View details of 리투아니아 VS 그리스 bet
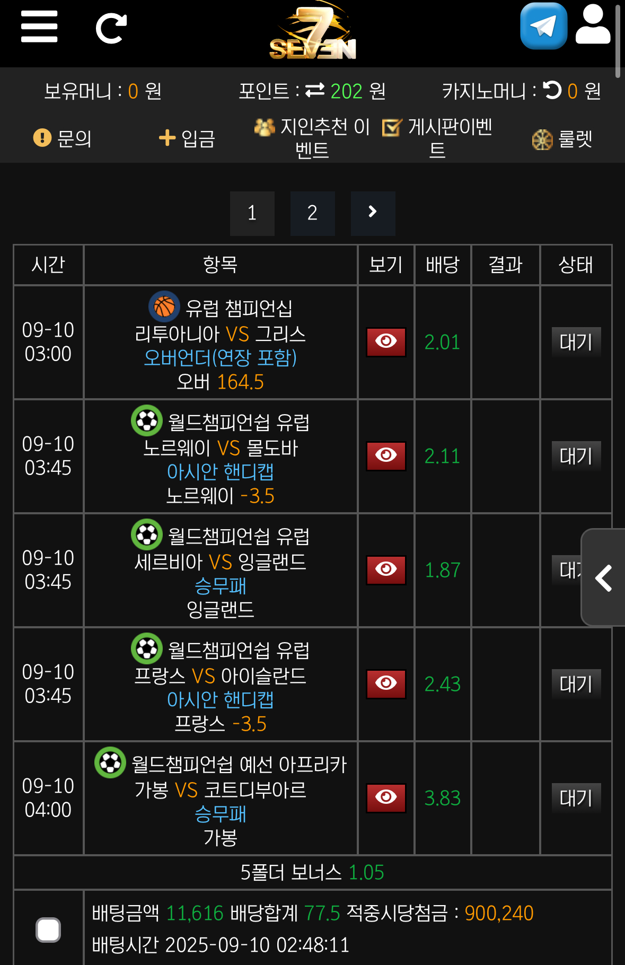Viewport: 625px width, 965px height. [386, 342]
